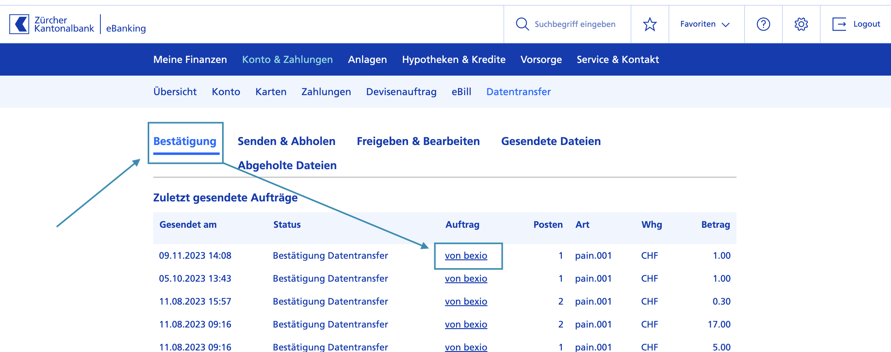The width and height of the screenshot is (891, 352).
Task: Go to the Übersicht submenu
Action: (x=175, y=91)
